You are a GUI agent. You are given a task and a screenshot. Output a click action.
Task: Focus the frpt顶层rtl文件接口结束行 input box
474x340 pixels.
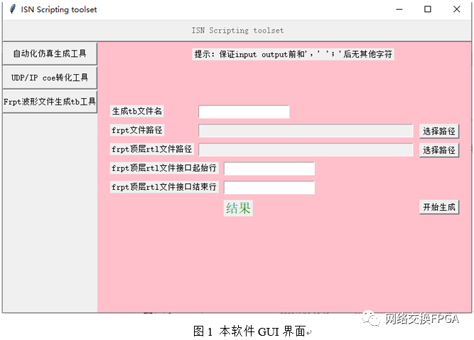pos(269,188)
